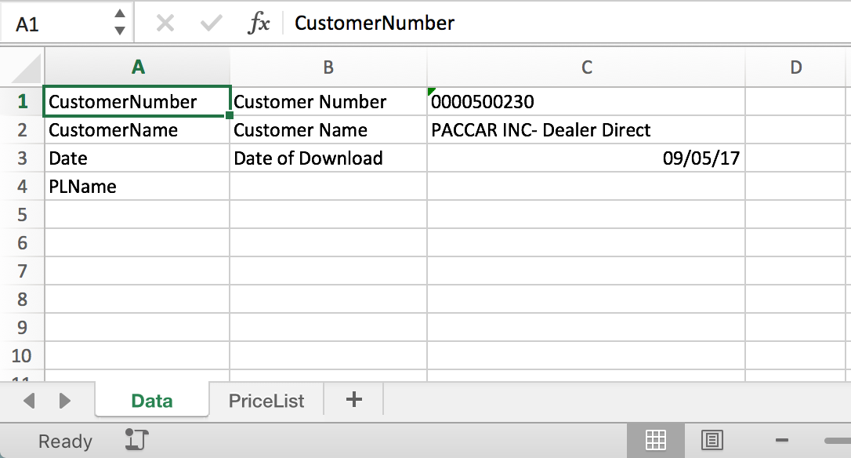This screenshot has width=851, height=458.
Task: Open the PriceList sheet tab
Action: click(x=266, y=401)
